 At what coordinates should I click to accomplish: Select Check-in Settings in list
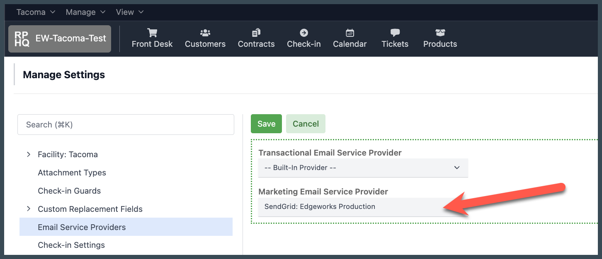71,245
